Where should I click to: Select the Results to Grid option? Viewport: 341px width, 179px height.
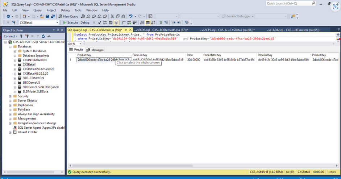(147, 22)
